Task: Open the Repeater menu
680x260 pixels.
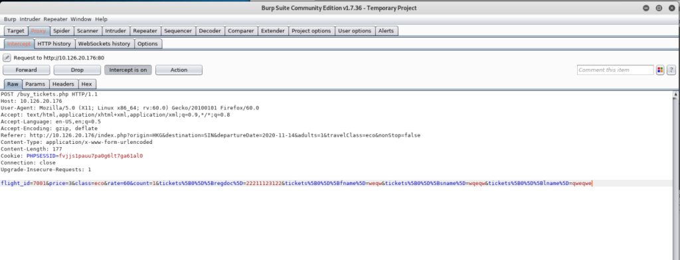Action: 56,19
